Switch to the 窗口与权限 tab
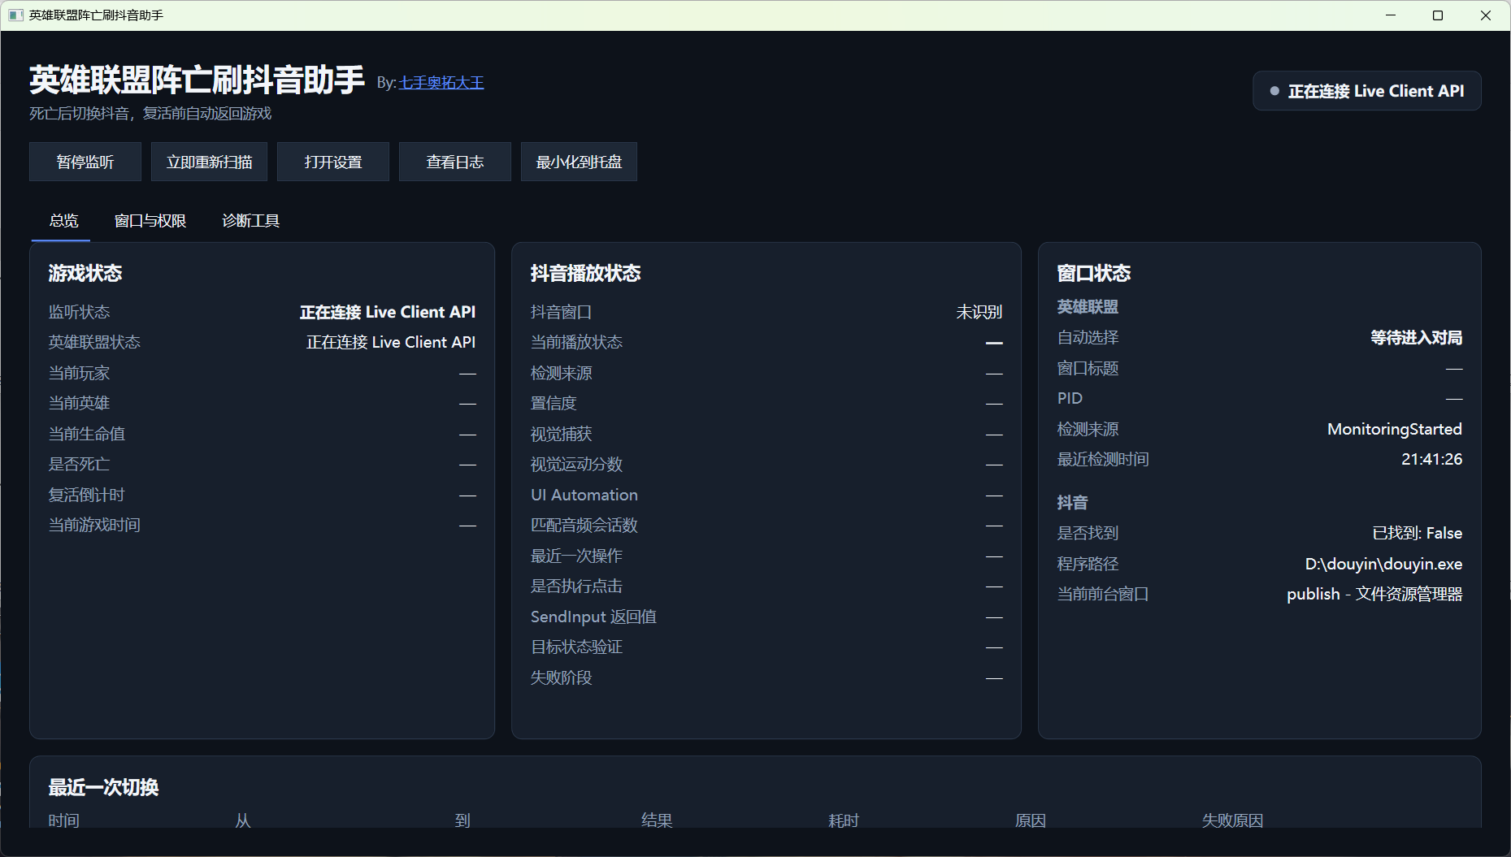This screenshot has height=857, width=1511. pyautogui.click(x=150, y=221)
